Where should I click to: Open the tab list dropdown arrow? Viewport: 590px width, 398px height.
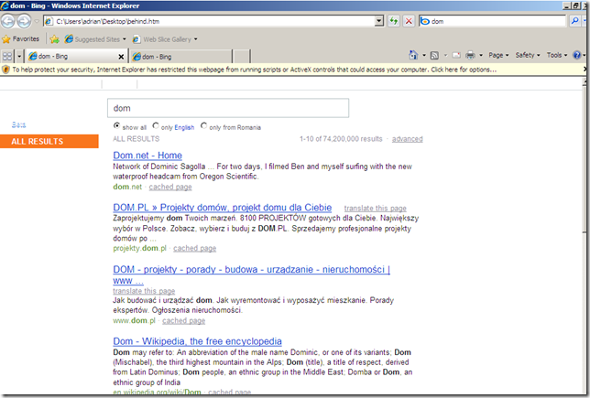tap(19, 57)
